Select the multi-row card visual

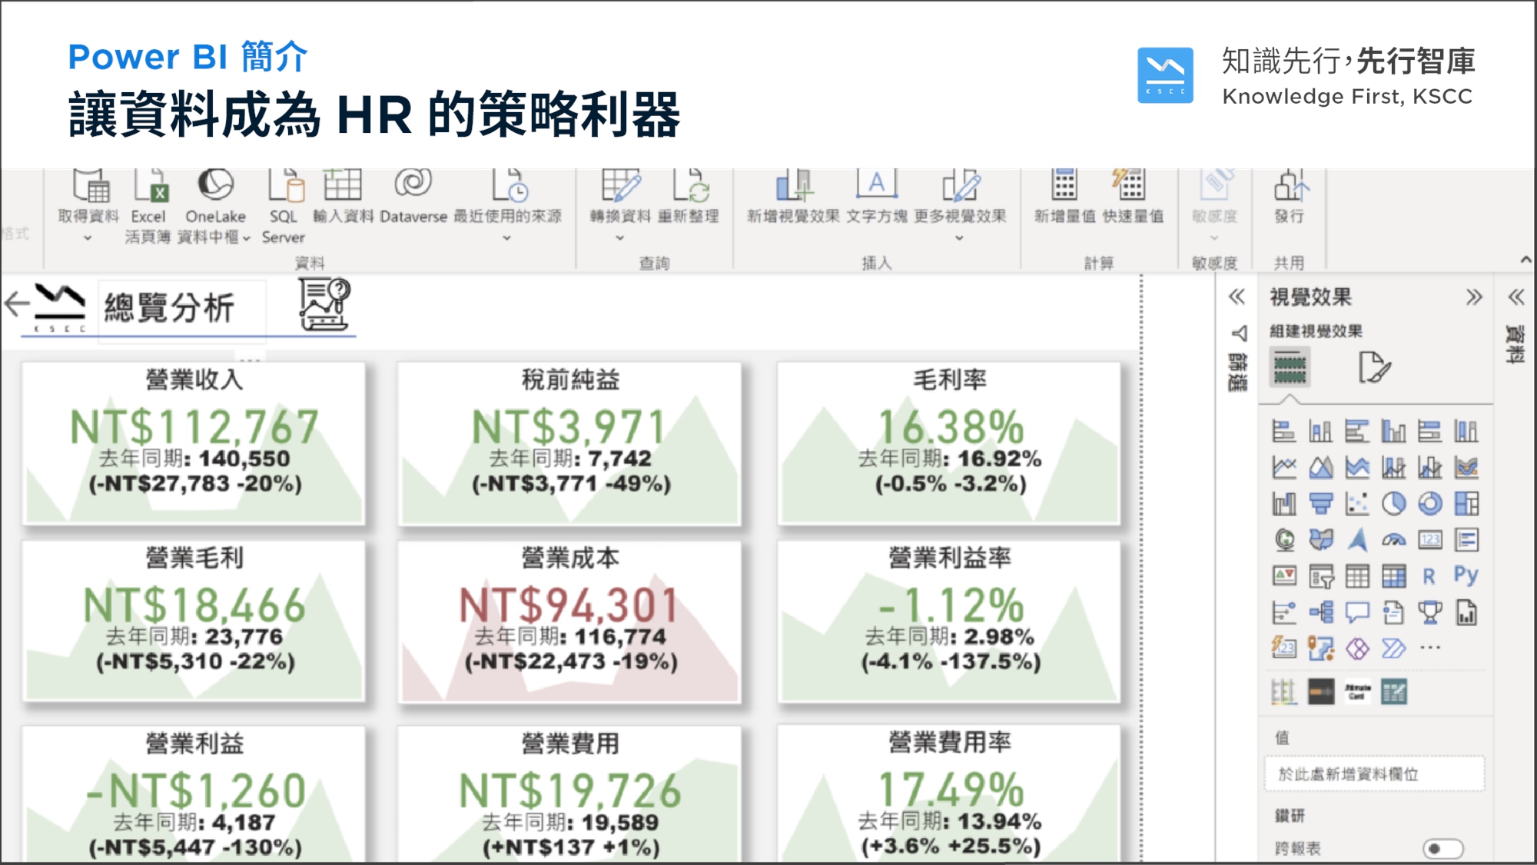1466,540
